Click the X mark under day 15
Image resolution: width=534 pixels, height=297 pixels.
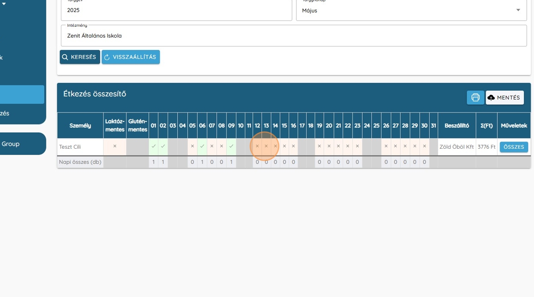[285, 146]
